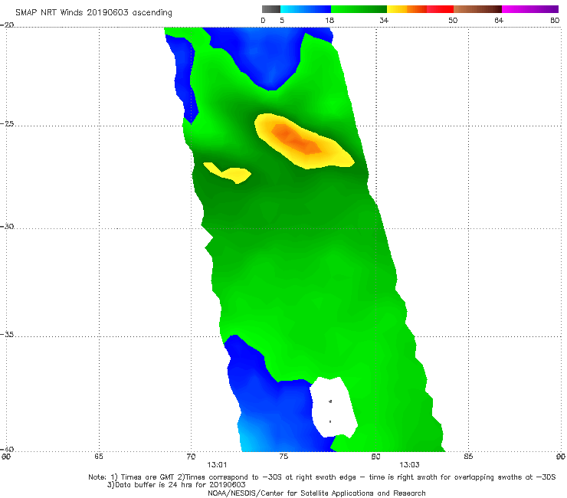Click the longitude label '75' on the bottom axis
The image size is (567, 498).
click(283, 457)
